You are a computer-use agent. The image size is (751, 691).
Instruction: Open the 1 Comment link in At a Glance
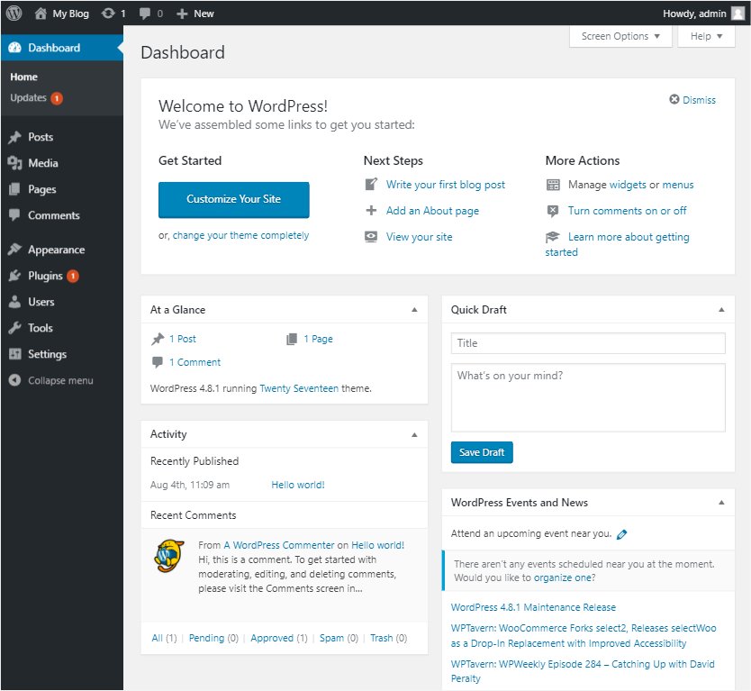(x=195, y=363)
